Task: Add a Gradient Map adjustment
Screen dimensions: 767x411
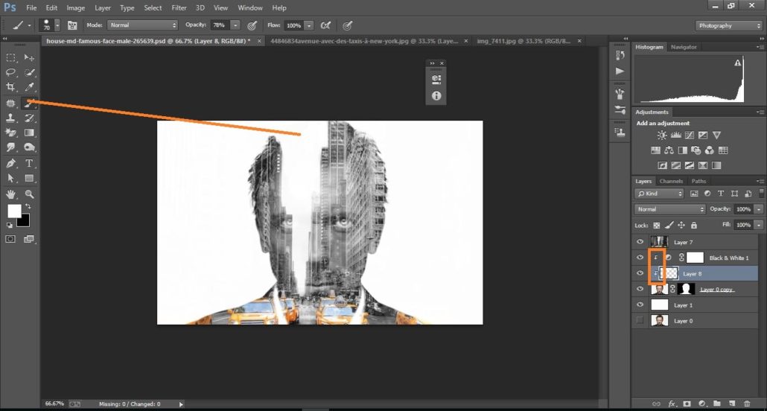Action: (x=716, y=165)
